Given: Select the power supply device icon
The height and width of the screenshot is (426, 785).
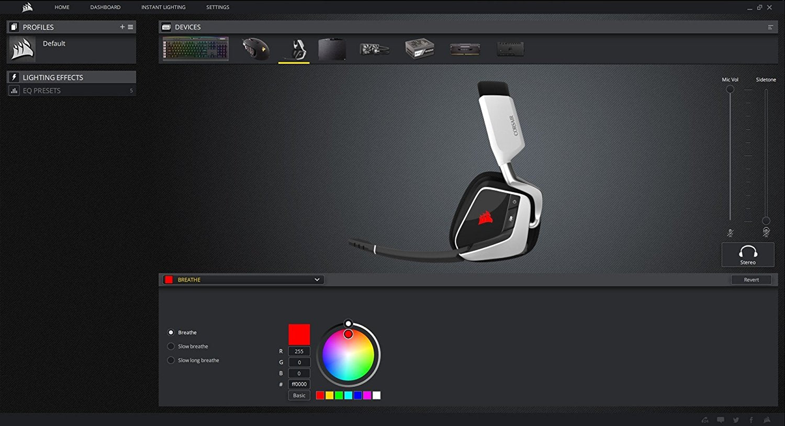Looking at the screenshot, I should 420,49.
